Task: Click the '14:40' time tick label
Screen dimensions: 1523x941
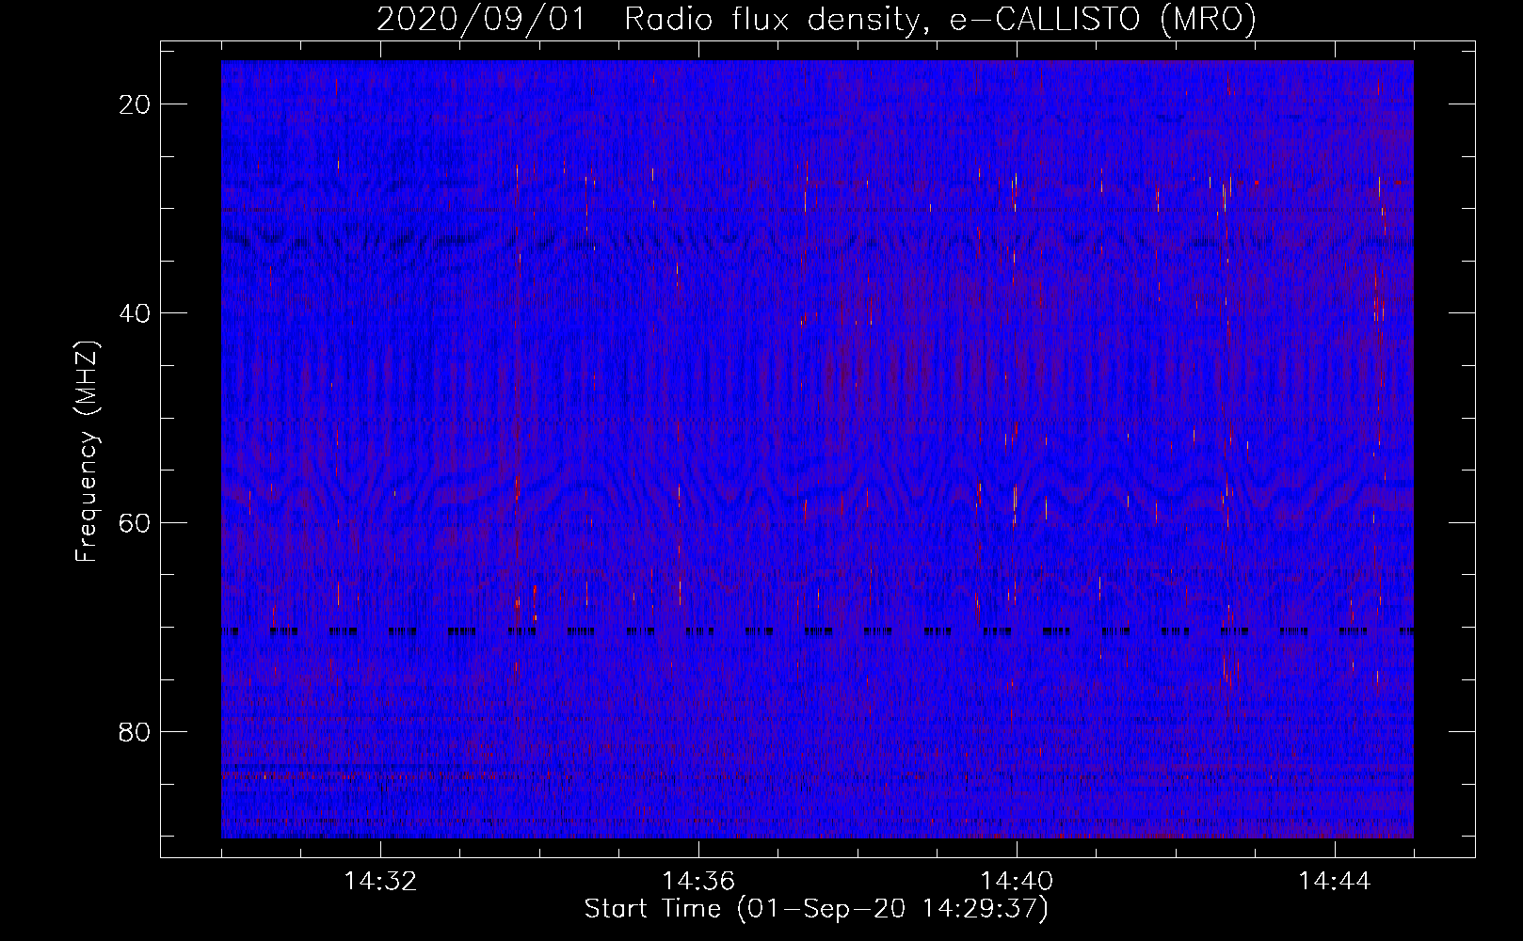Action: [1017, 882]
